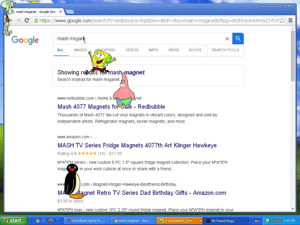The height and width of the screenshot is (225, 300).
Task: Click the page scrollbar thumb
Action: pyautogui.click(x=293, y=56)
